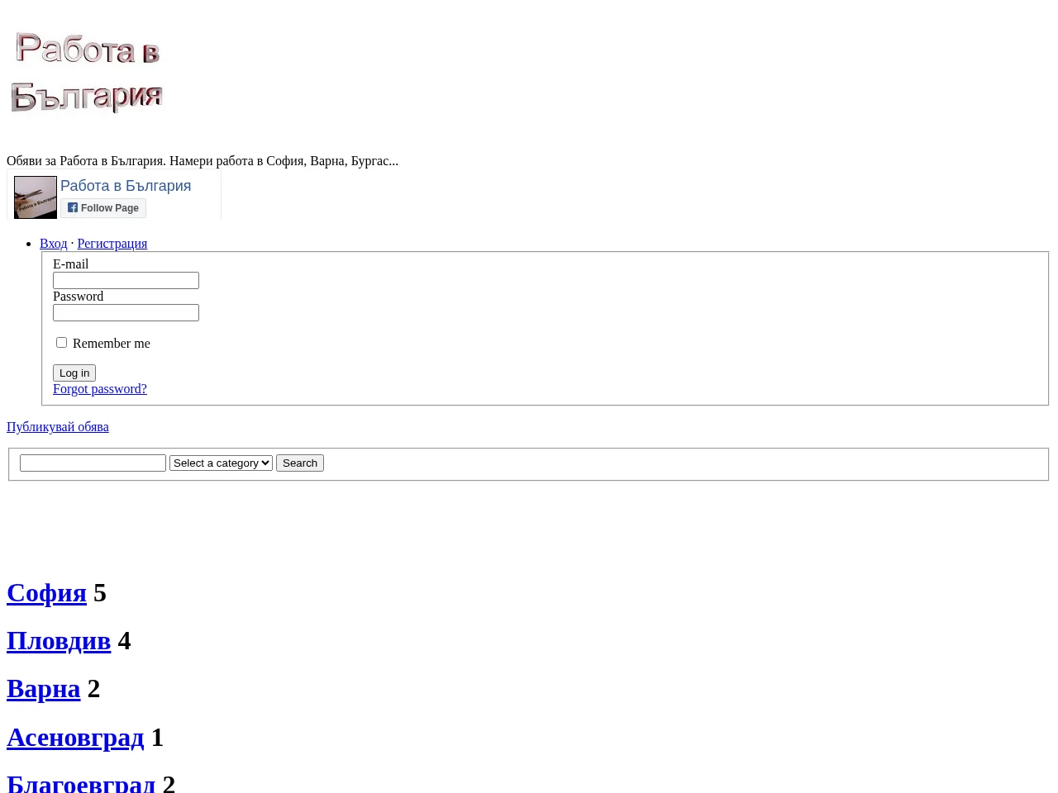The width and height of the screenshot is (1058, 793).
Task: Focus the Password input field
Action: [126, 313]
